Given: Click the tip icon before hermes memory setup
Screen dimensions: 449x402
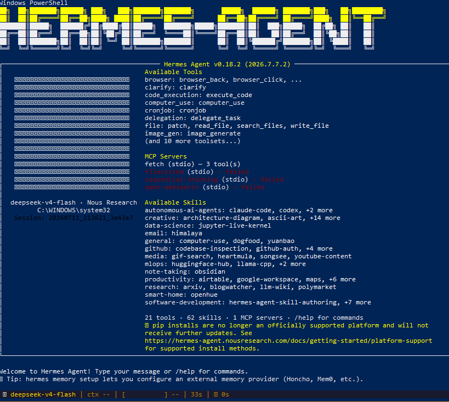Looking at the screenshot, I should coord(2,379).
